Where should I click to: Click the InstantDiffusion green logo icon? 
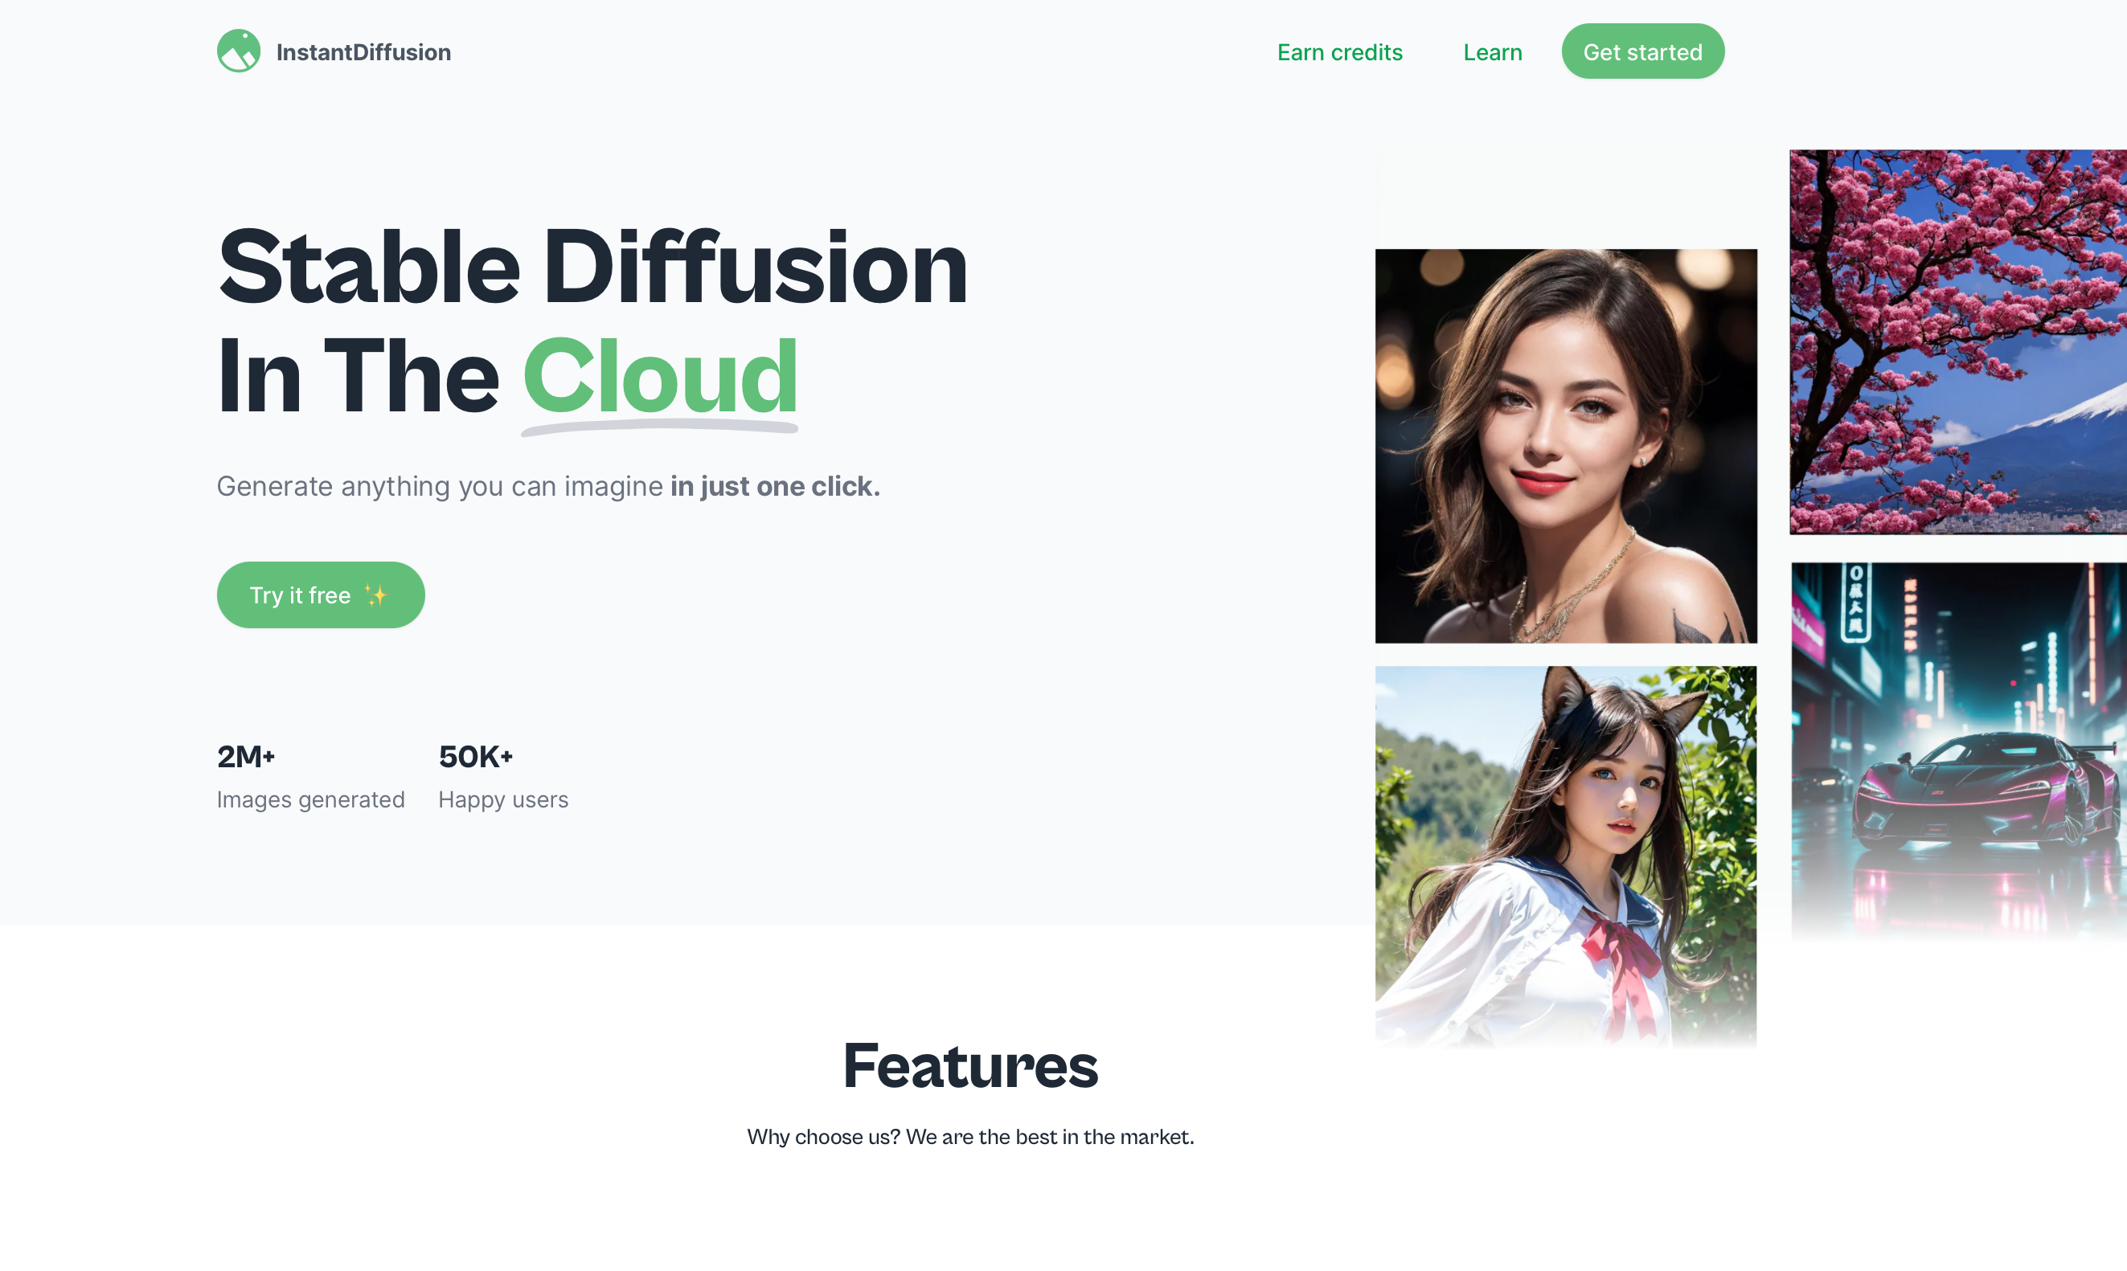(x=238, y=51)
